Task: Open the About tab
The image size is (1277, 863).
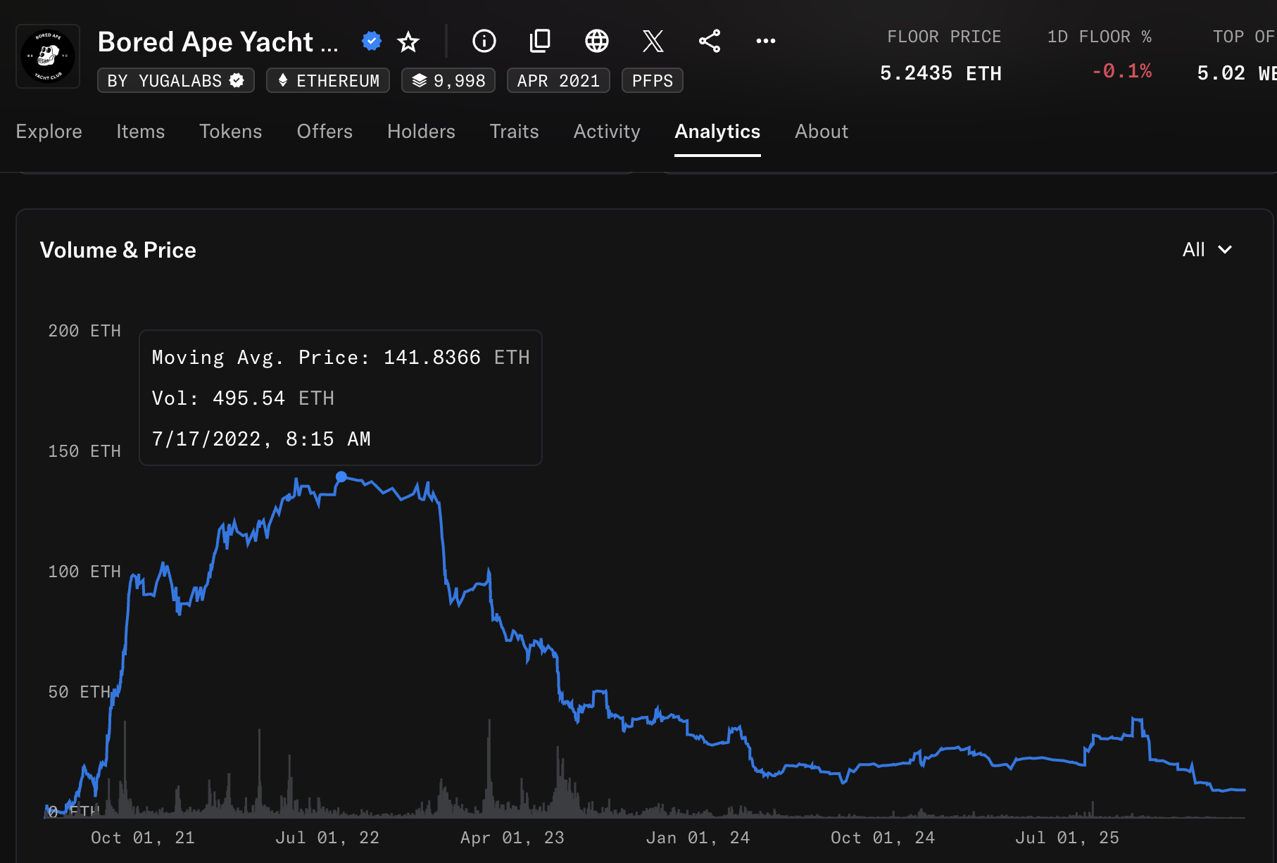Action: tap(822, 132)
